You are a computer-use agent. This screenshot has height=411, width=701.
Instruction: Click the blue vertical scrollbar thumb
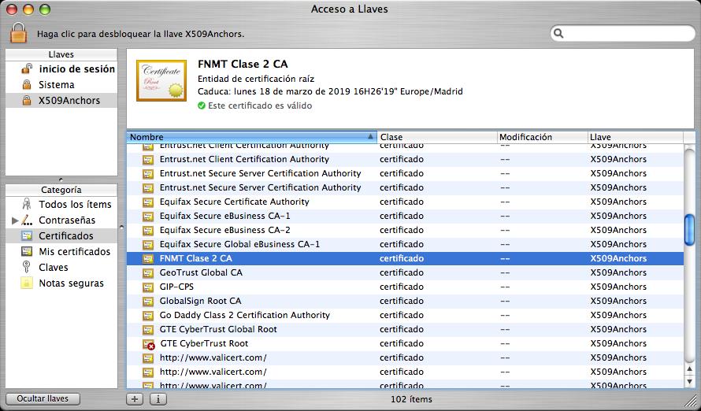click(690, 230)
